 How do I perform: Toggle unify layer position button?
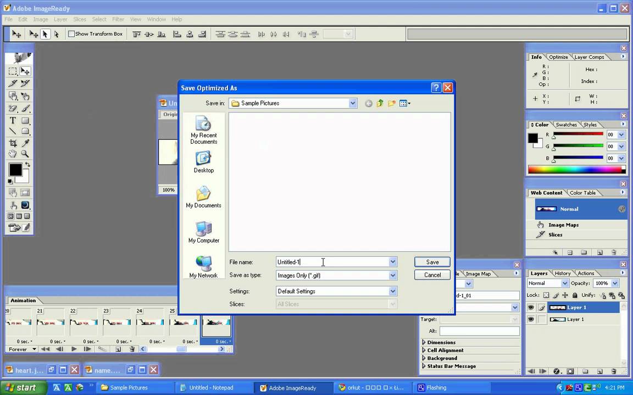(x=603, y=296)
